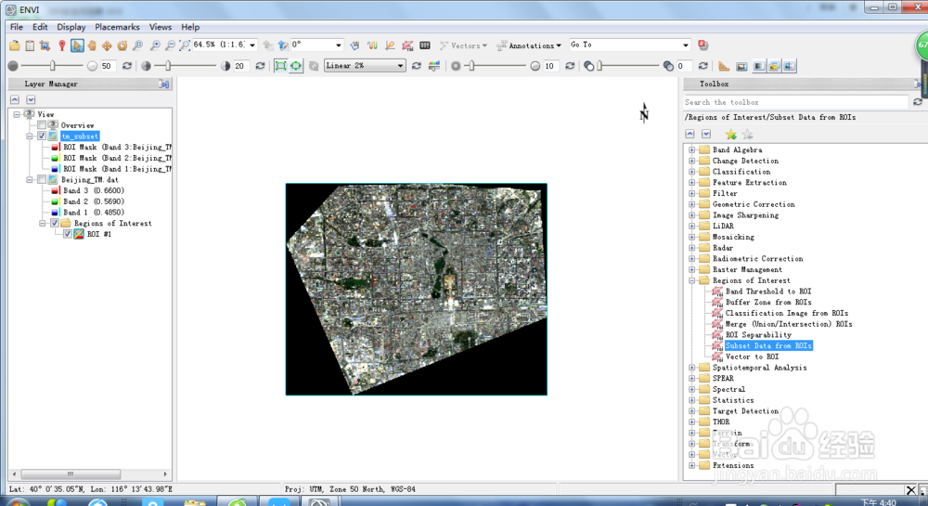The width and height of the screenshot is (928, 506).
Task: Click the Open file folder icon
Action: tap(15, 45)
